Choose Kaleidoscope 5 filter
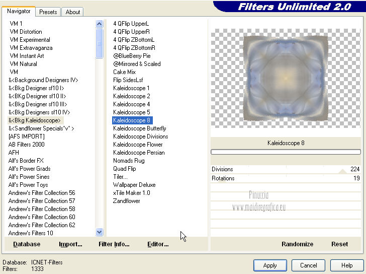 point(131,112)
